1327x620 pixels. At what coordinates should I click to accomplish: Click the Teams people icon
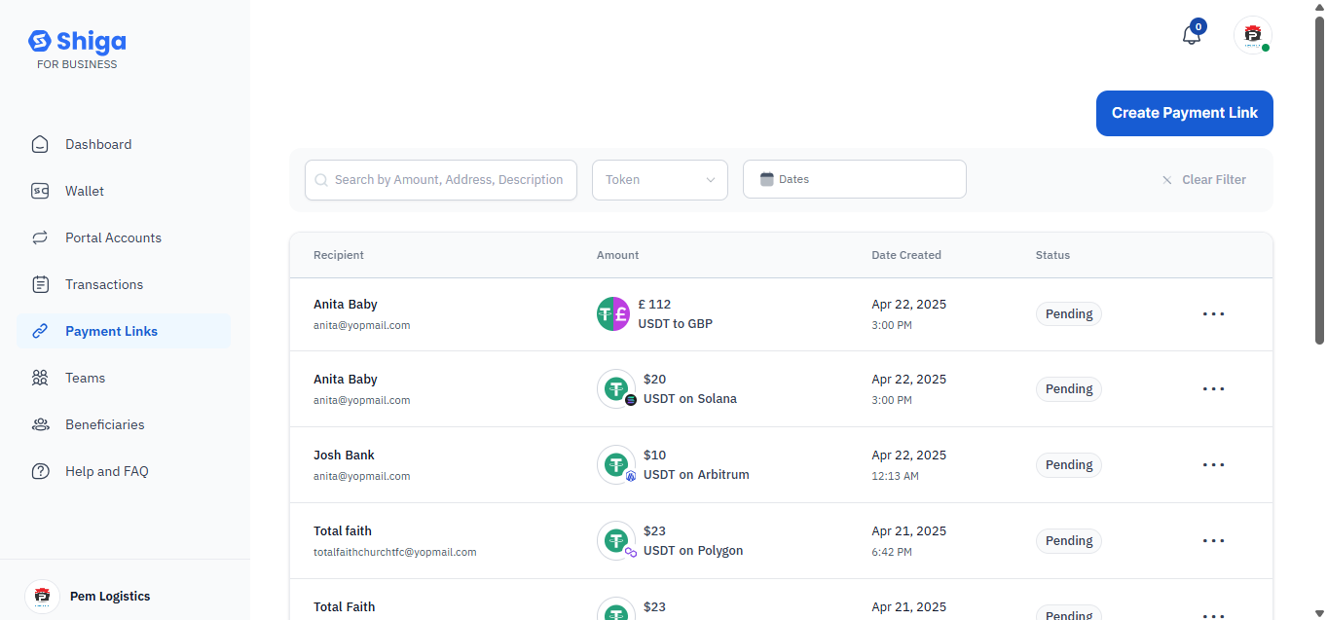pos(40,378)
